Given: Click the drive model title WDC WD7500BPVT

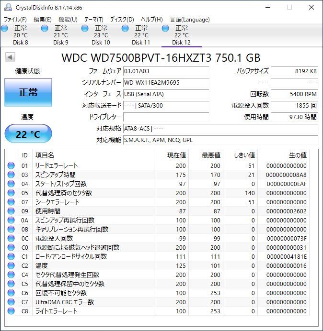Looking at the screenshot, I should point(161,57).
